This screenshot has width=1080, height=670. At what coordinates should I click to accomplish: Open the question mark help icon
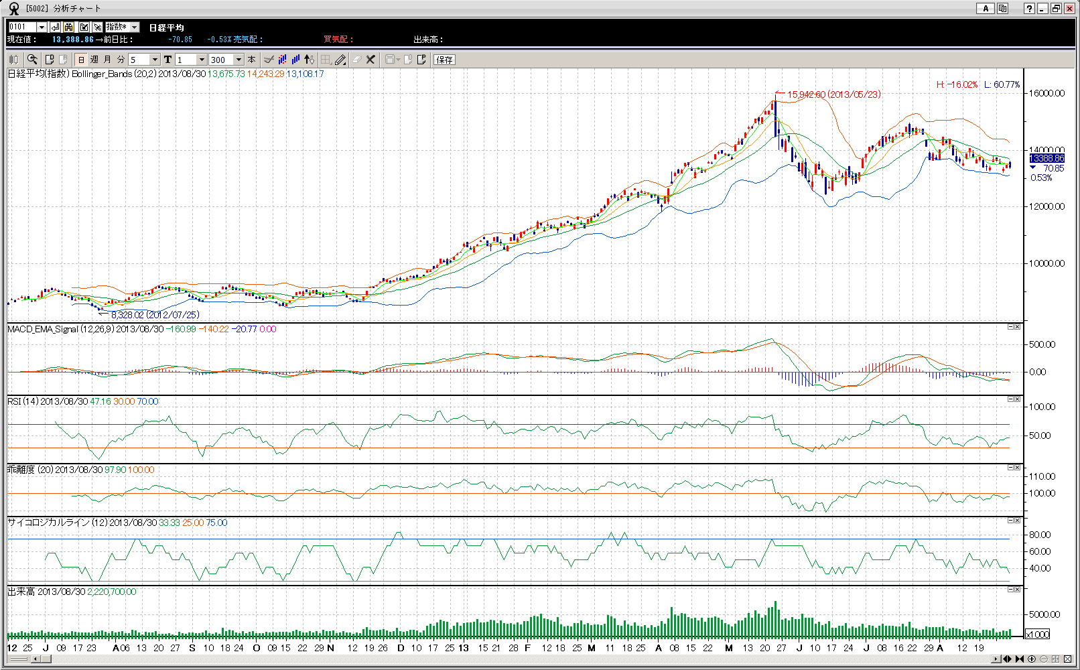tap(1029, 8)
